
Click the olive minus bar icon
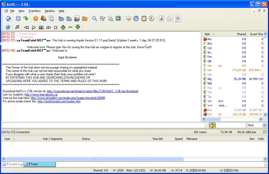[x=70, y=27]
